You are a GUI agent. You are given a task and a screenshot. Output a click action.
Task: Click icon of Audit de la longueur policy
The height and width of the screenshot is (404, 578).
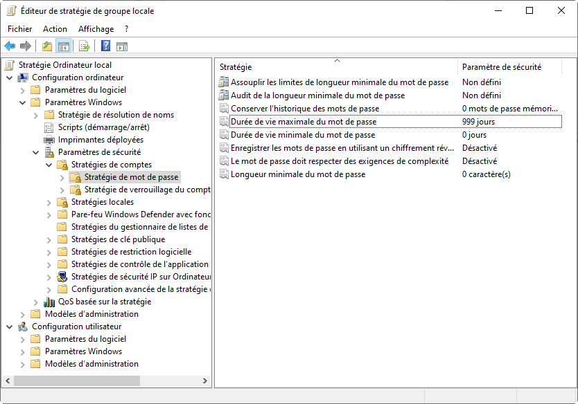point(224,95)
